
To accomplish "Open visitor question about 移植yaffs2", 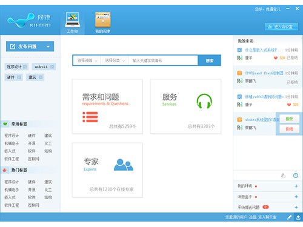I will 264,97.
